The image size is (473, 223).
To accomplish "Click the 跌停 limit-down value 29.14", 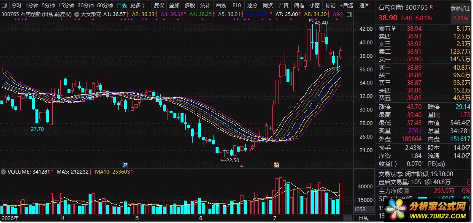I will pos(463,107).
